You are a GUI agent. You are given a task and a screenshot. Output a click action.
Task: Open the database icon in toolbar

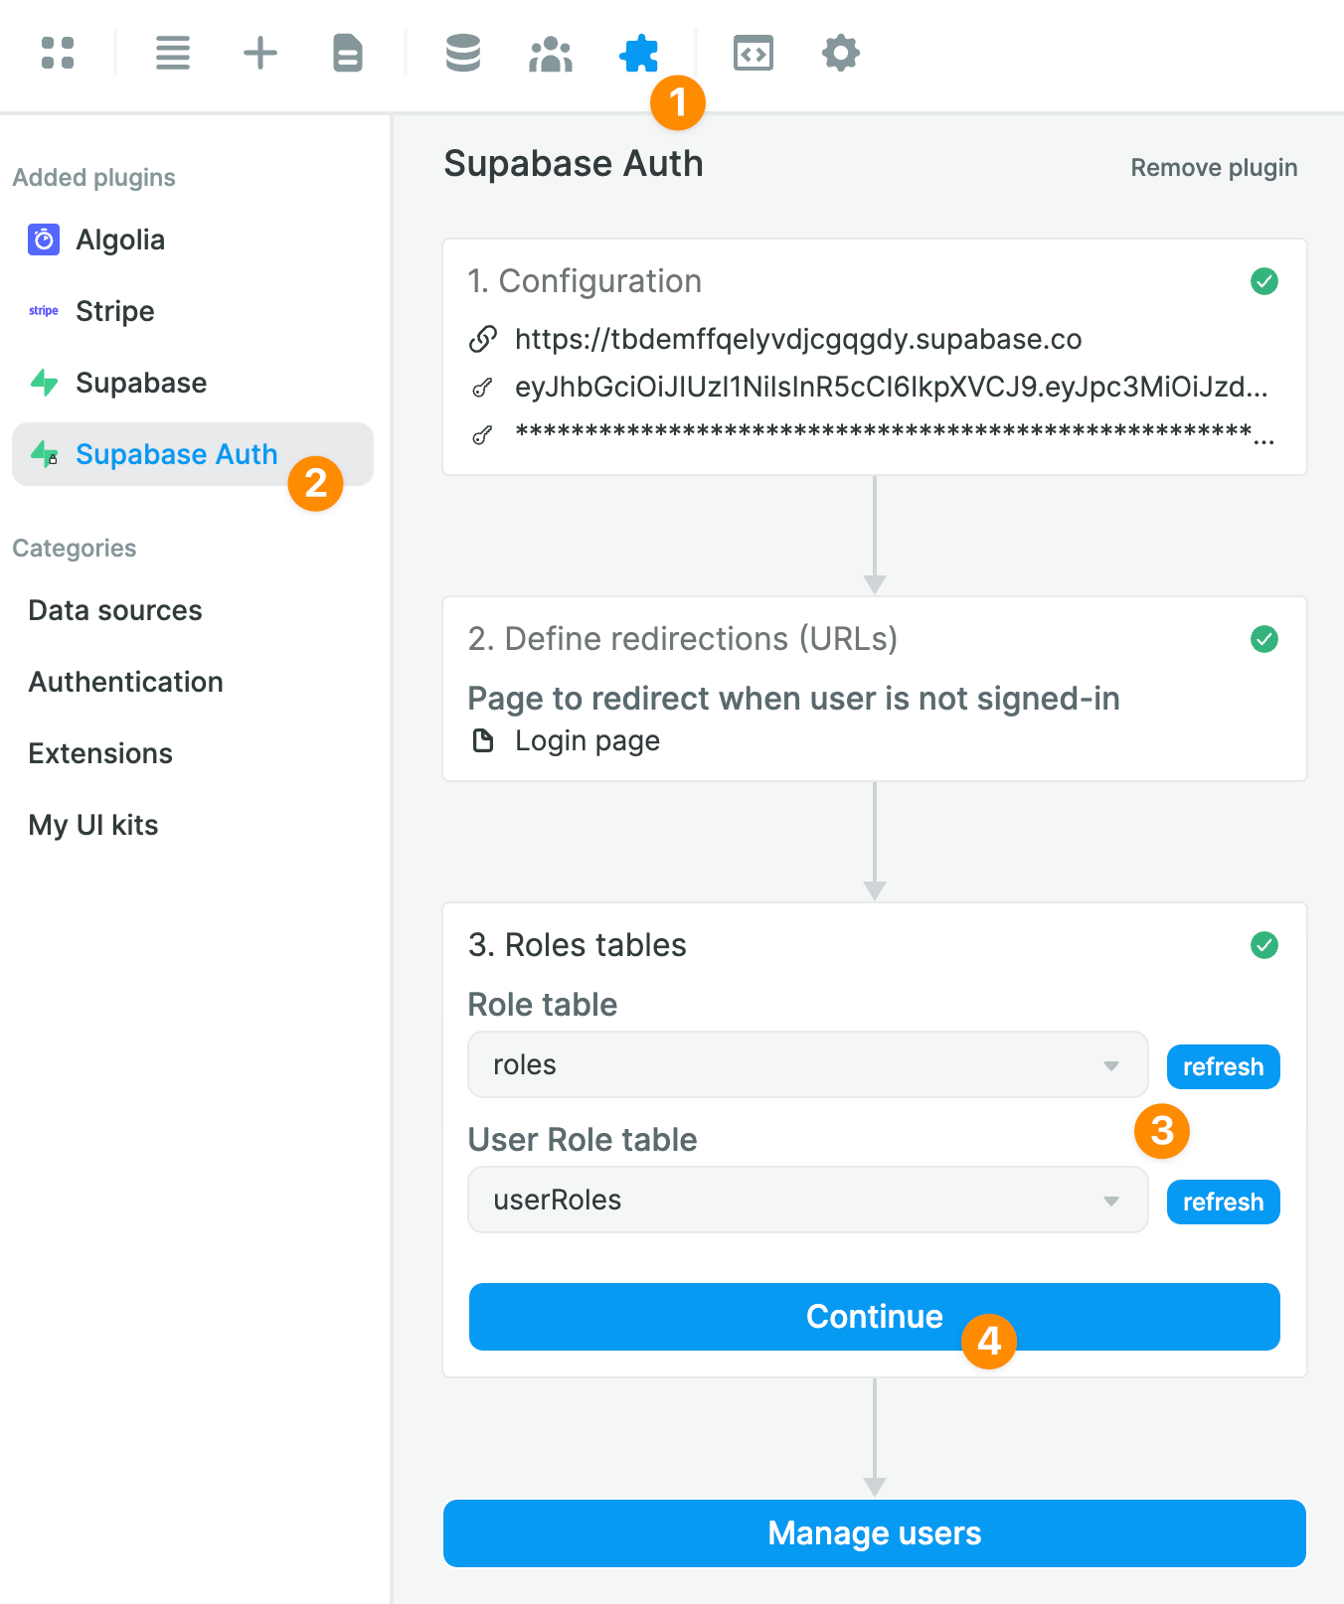(463, 53)
